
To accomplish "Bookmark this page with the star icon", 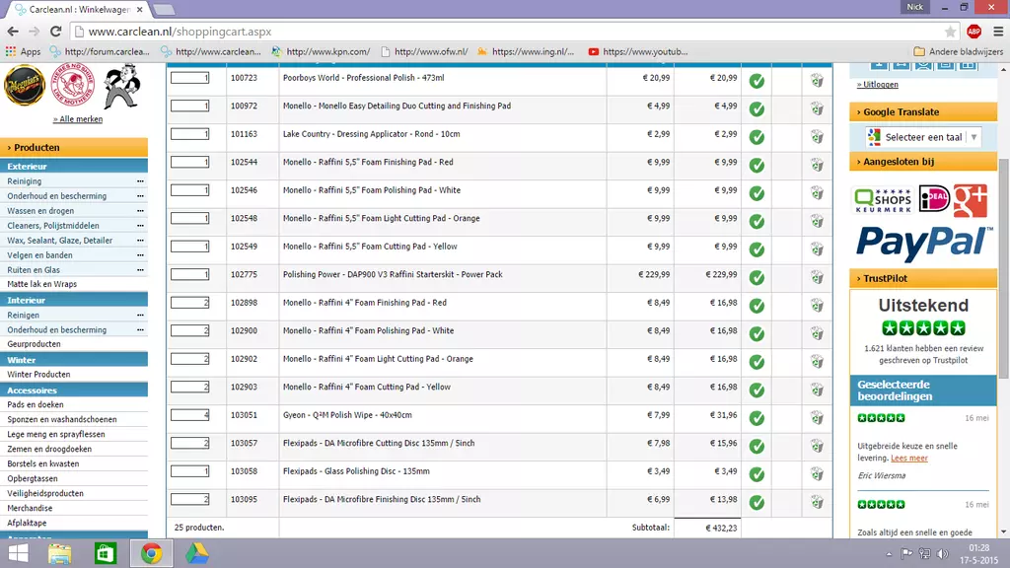I will click(950, 32).
